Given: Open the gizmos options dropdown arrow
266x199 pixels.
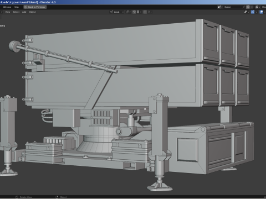Looking at the screenshot, I should point(257,12).
